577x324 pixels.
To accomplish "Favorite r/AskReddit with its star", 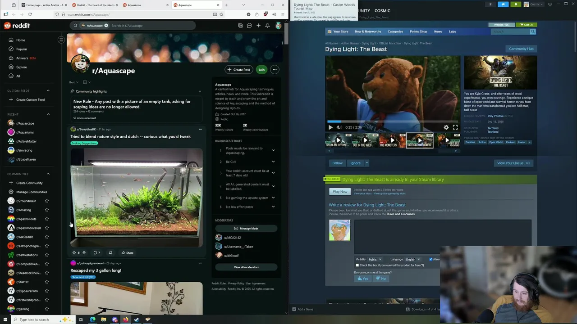I will [x=47, y=237].
